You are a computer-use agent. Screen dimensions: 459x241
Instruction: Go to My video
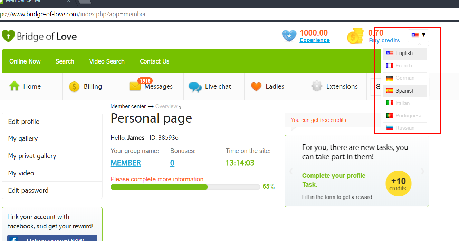[x=52, y=173]
